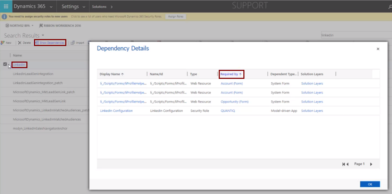The image size is (392, 194).
Task: Click Security Role type cell
Action: point(200,111)
